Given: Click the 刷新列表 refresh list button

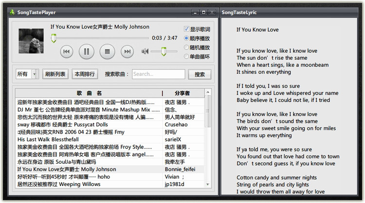Looking at the screenshot, I should click(55, 74).
